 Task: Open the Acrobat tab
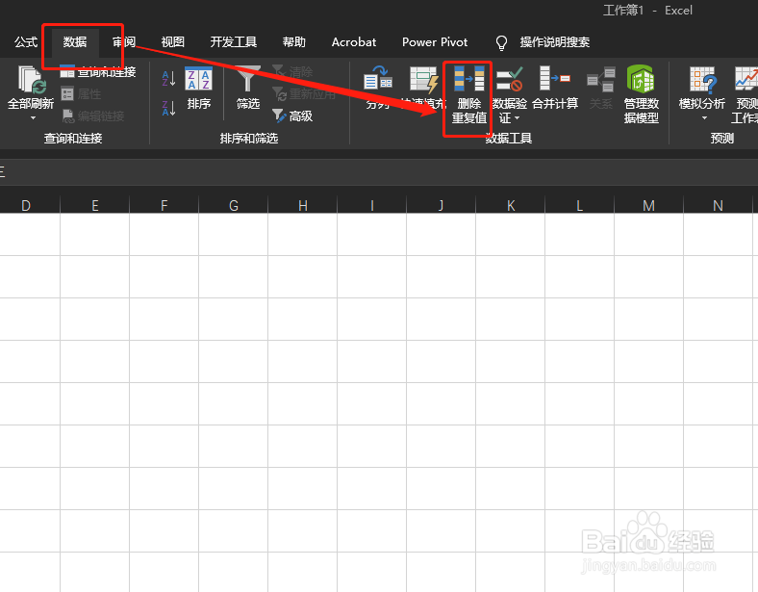354,42
